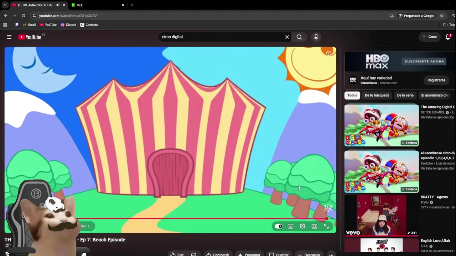This screenshot has width=456, height=256.
Task: Mute the YouTube tab via speaker icon
Action: [58, 5]
